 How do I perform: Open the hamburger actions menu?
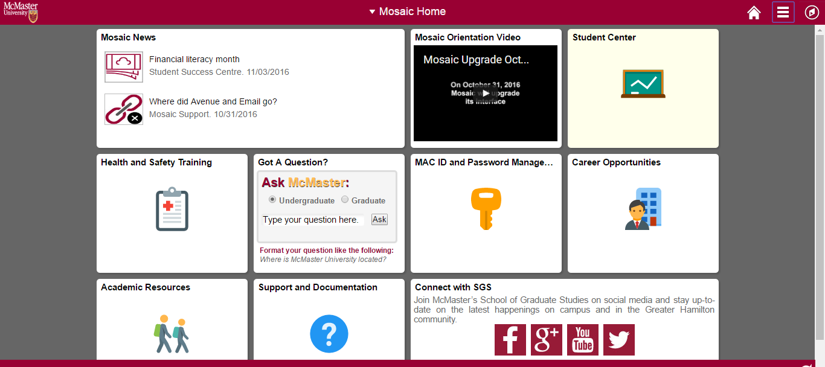click(x=783, y=13)
